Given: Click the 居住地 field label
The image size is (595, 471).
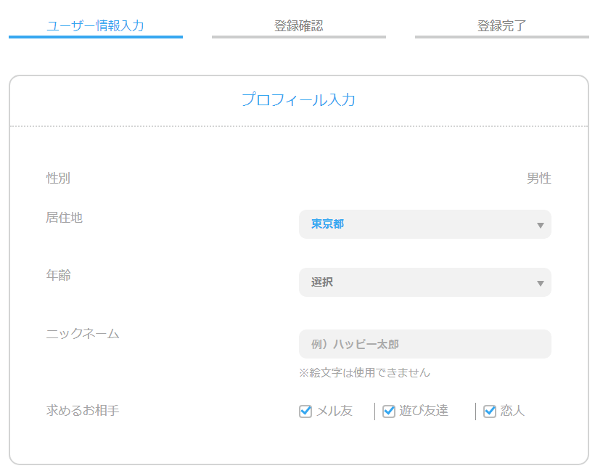Looking at the screenshot, I should (x=65, y=217).
